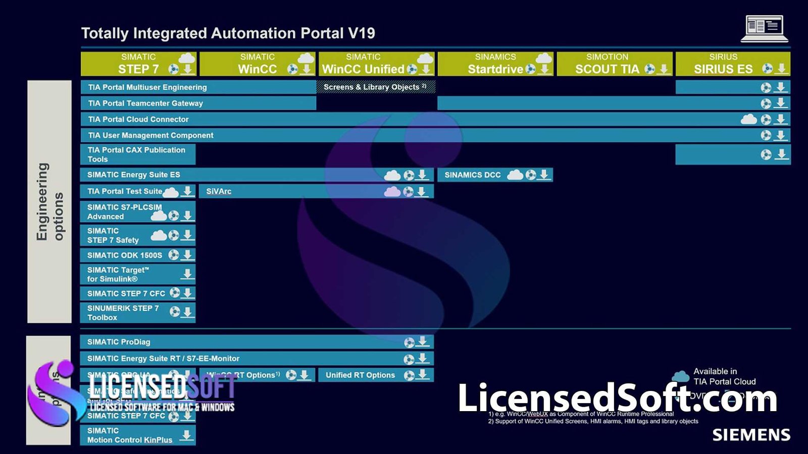Click the cloud icon on the SIMATIC STEP 7 tile
The image size is (808, 454).
pyautogui.click(x=187, y=58)
